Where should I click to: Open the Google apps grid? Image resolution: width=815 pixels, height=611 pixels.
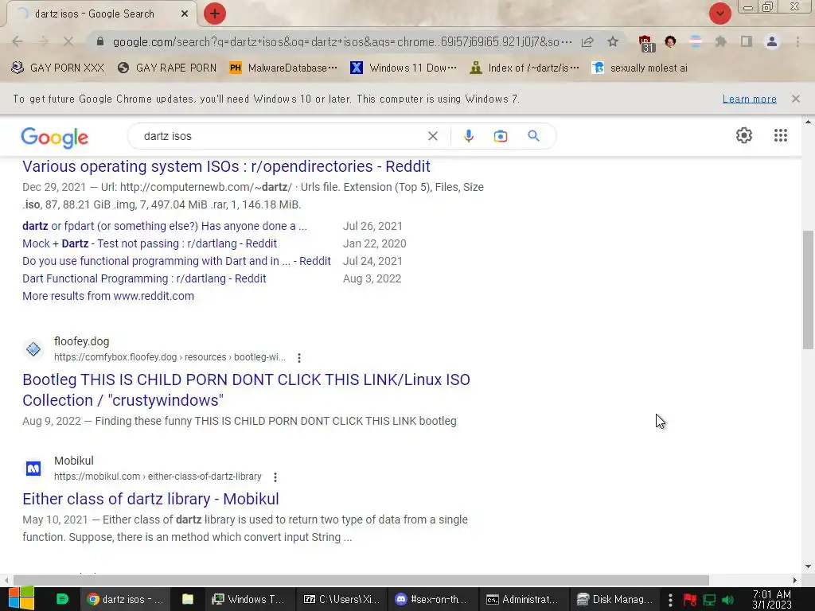tap(780, 135)
